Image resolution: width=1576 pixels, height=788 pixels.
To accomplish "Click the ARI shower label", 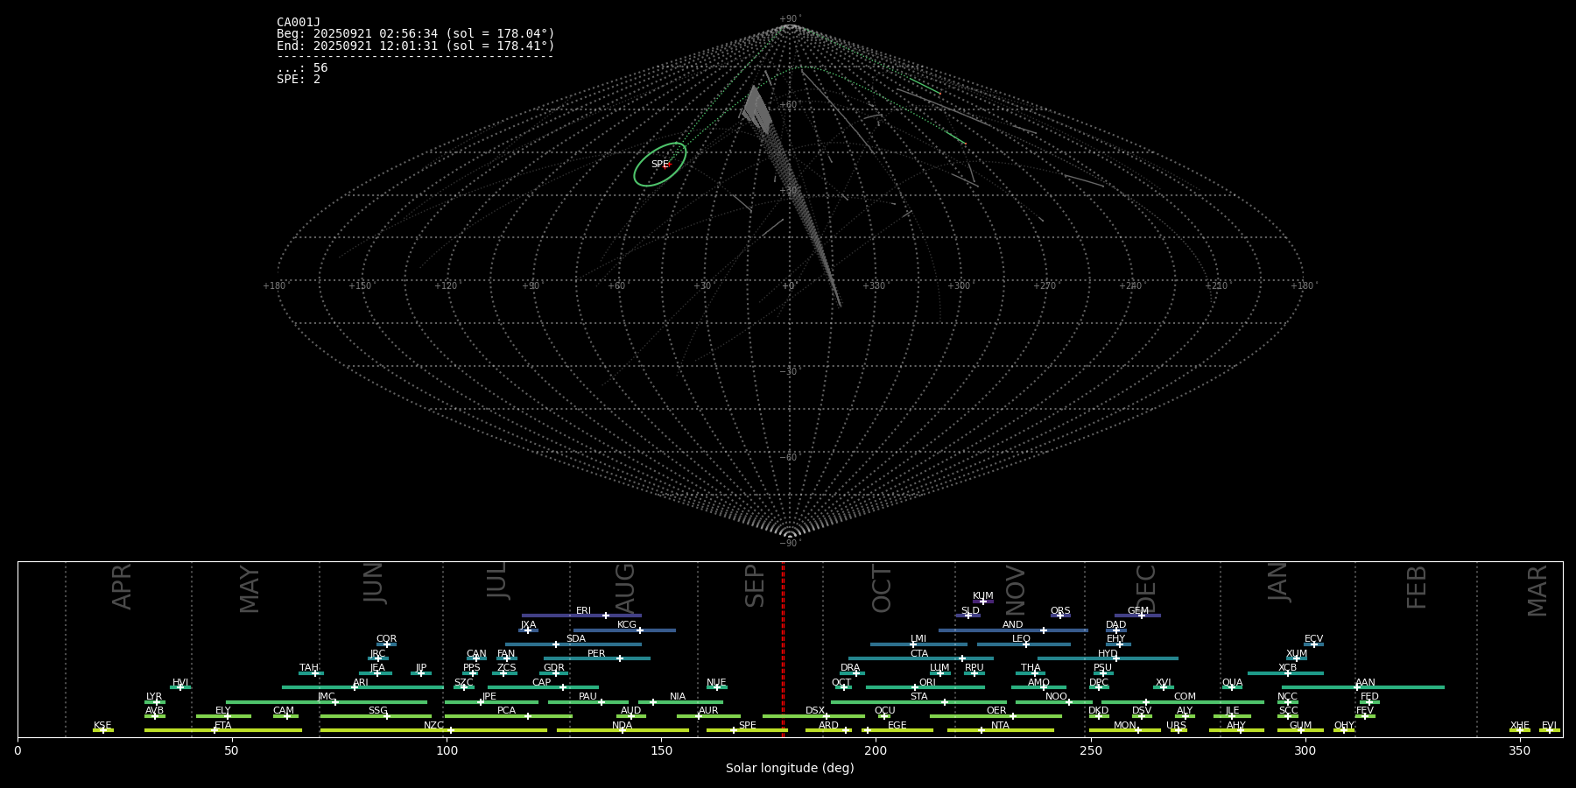I will coord(361,682).
